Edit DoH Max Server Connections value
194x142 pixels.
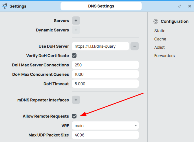(105, 65)
